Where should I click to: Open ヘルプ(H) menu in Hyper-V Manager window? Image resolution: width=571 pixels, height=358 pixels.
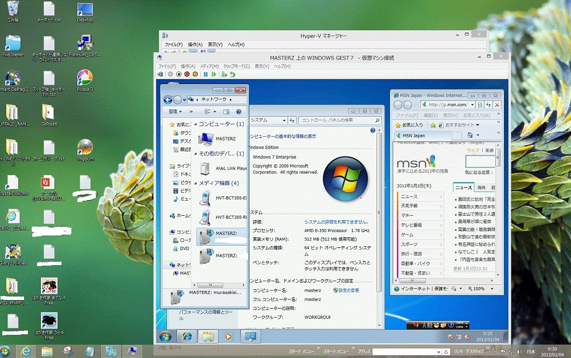(x=236, y=45)
